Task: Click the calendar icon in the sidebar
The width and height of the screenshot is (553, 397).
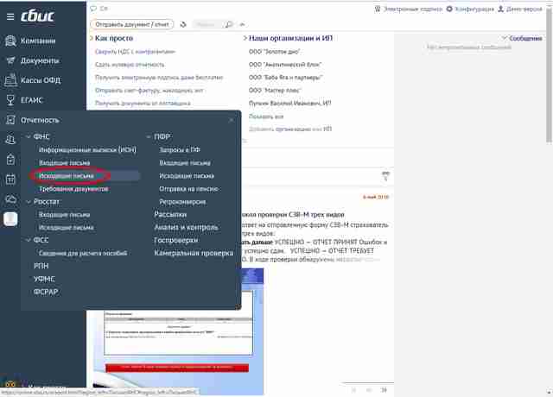Action: pyautogui.click(x=10, y=179)
